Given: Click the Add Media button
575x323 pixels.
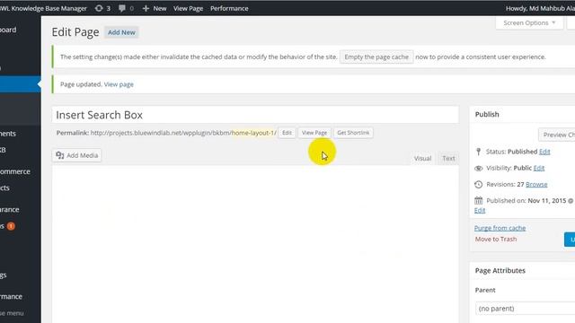Looking at the screenshot, I should tap(77, 155).
